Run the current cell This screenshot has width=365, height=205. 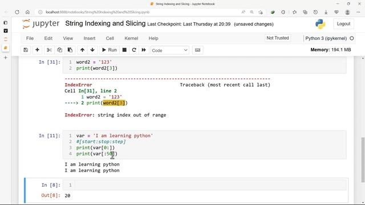[x=109, y=50]
